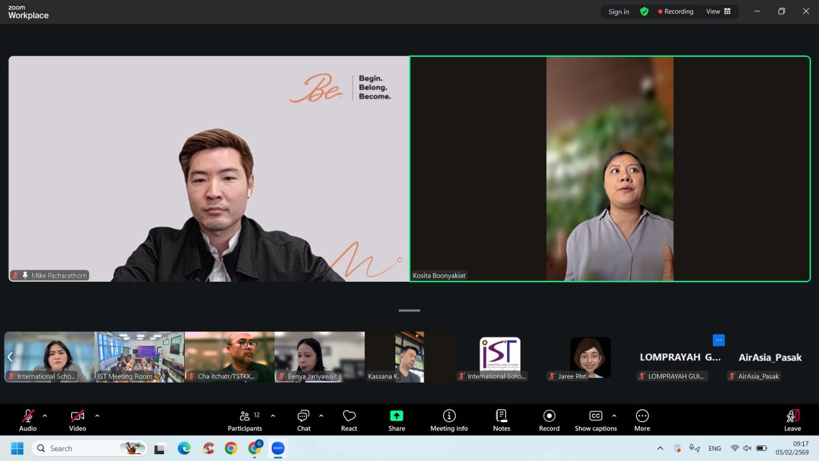Open the React heart menu
The width and height of the screenshot is (819, 461).
(x=349, y=420)
